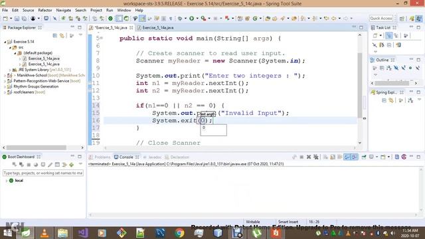This screenshot has width=425, height=239.
Task: Open VLC media player from the taskbar
Action: coord(44,233)
